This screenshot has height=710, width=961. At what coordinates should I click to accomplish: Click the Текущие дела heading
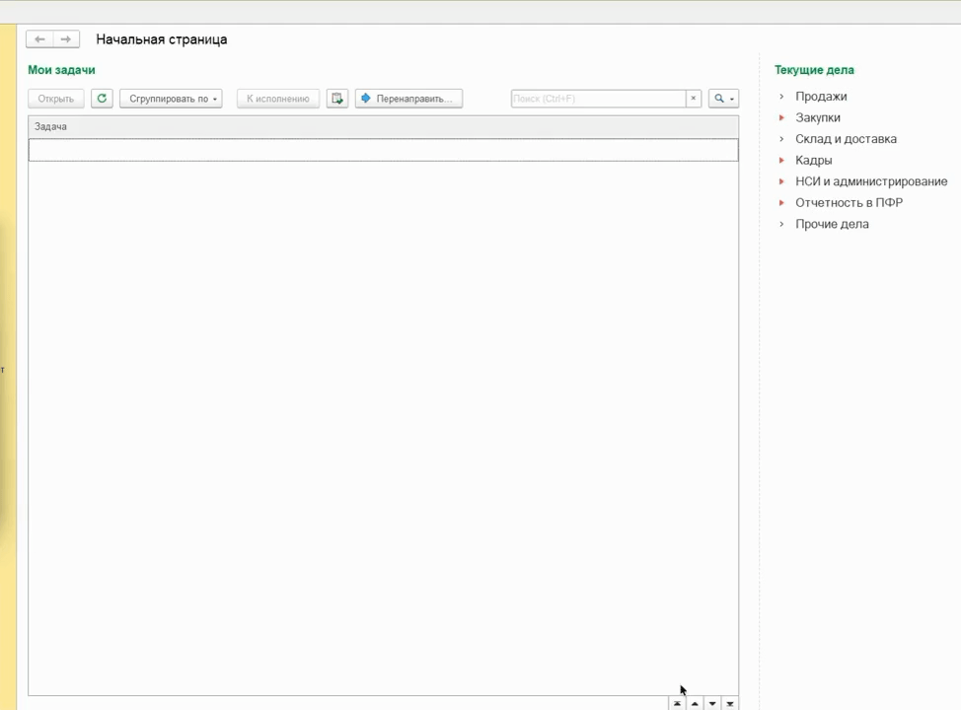[x=814, y=70]
